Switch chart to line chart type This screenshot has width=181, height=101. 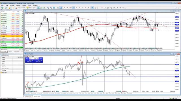[44, 8]
